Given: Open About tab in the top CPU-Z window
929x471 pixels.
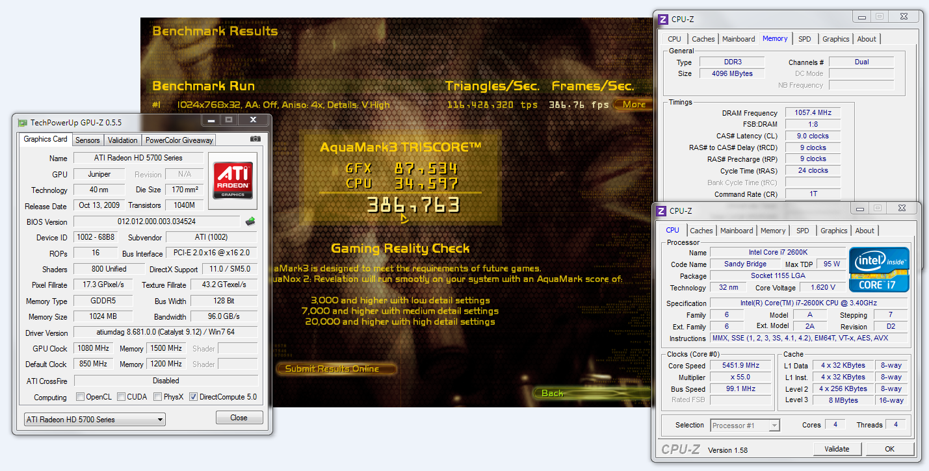Looking at the screenshot, I should [866, 39].
